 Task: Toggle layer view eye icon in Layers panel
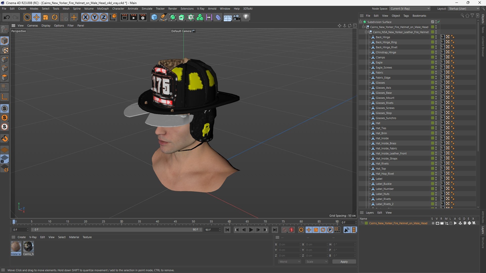point(437,223)
